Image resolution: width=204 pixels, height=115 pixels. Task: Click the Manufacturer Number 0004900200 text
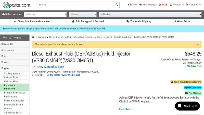pyautogui.click(x=81, y=72)
